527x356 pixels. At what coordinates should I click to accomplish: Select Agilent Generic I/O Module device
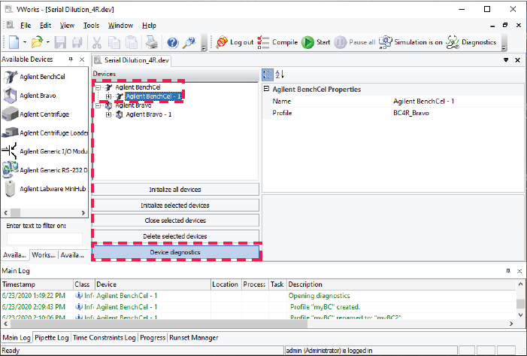pos(44,151)
